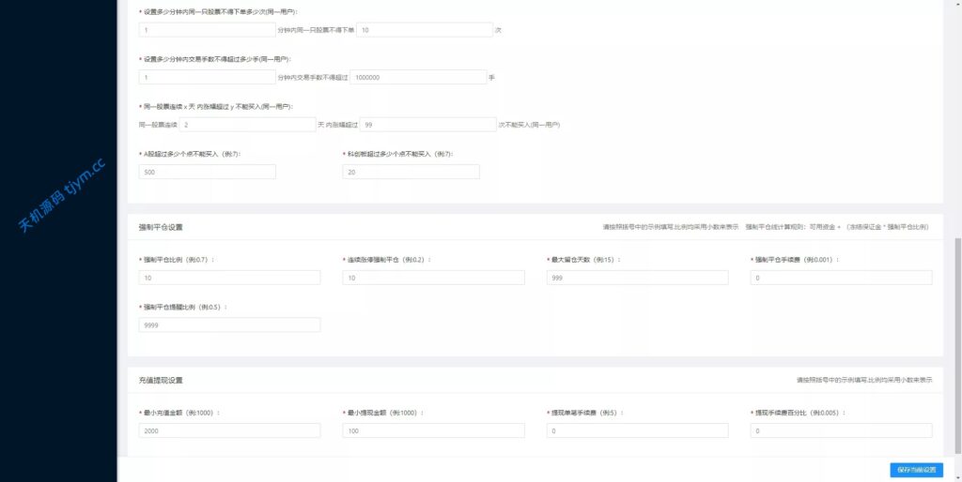Click the 最大留仓天数 field showing 999
Image resolution: width=962 pixels, height=482 pixels.
point(637,278)
